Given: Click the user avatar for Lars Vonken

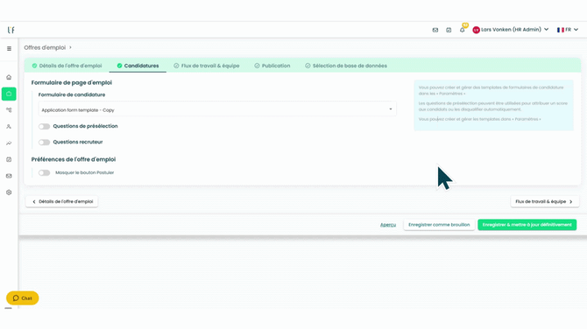Looking at the screenshot, I should click(x=477, y=30).
